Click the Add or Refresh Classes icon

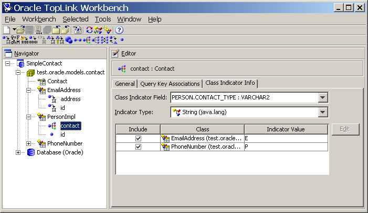point(98,30)
